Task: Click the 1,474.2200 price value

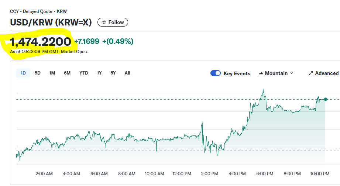Action: pyautogui.click(x=41, y=41)
